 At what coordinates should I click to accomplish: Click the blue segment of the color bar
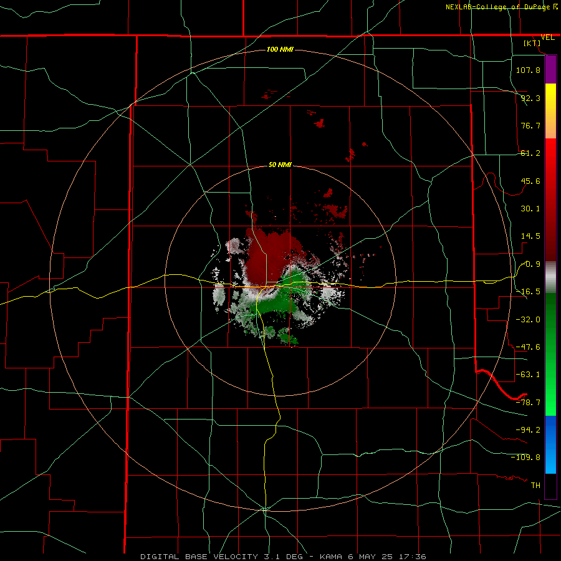[550, 444]
